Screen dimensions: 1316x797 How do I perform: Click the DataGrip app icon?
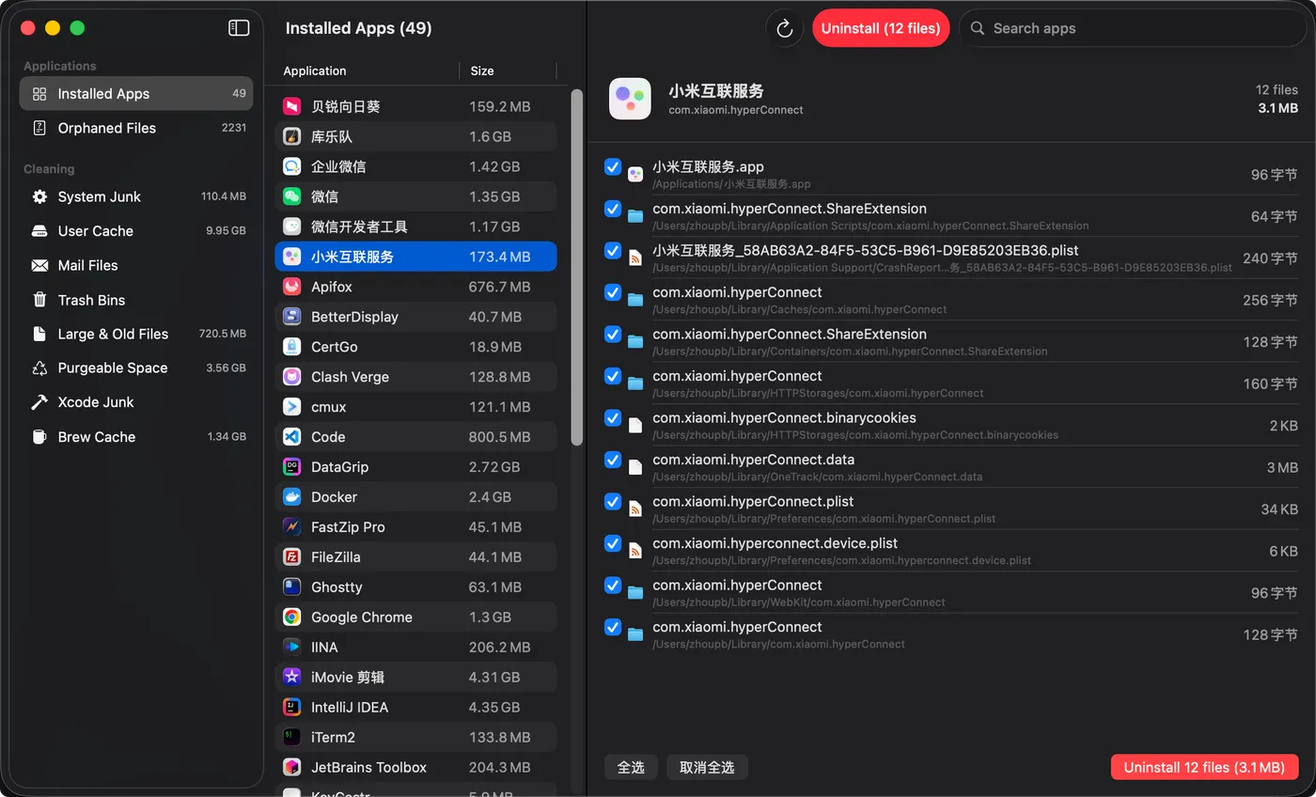(292, 467)
